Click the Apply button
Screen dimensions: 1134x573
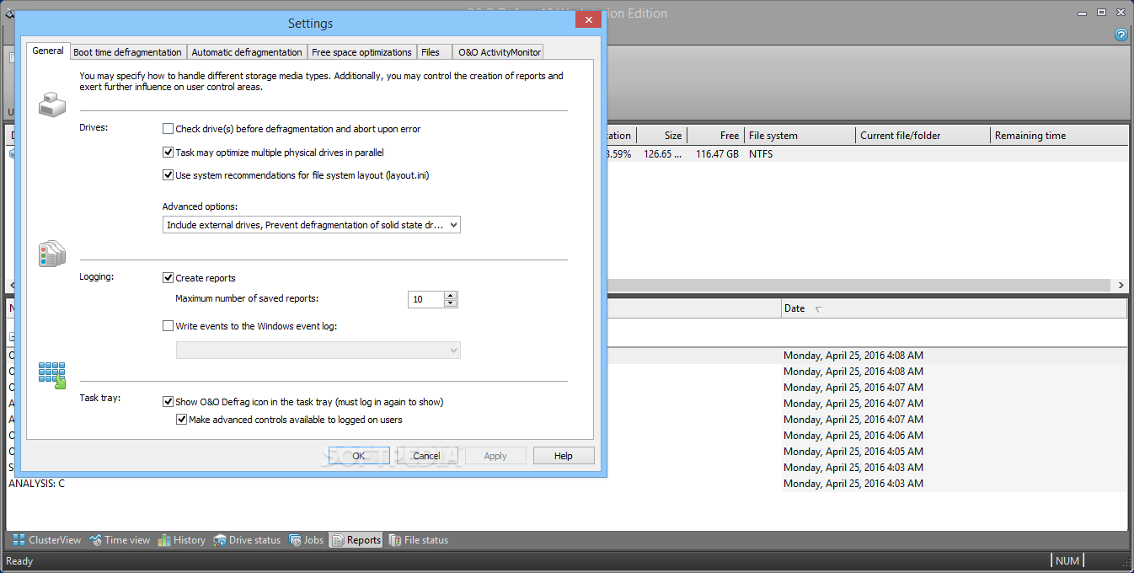coord(495,456)
